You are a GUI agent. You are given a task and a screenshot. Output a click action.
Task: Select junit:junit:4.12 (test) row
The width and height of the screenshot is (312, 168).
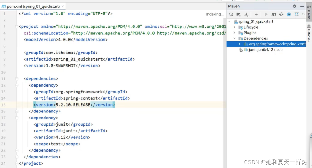tap(266, 50)
